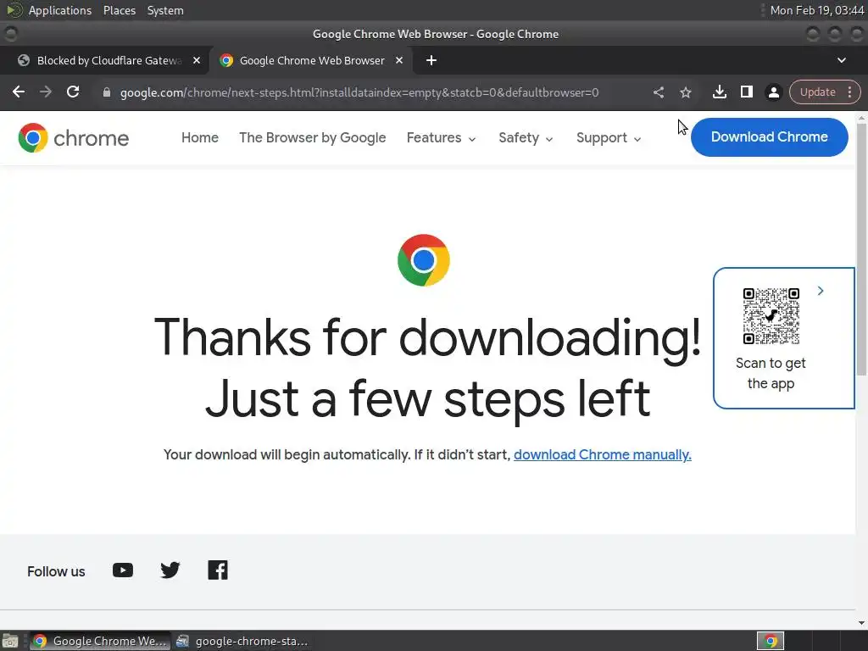Collapse the Scan to get the app card
The image size is (868, 651).
pos(821,291)
